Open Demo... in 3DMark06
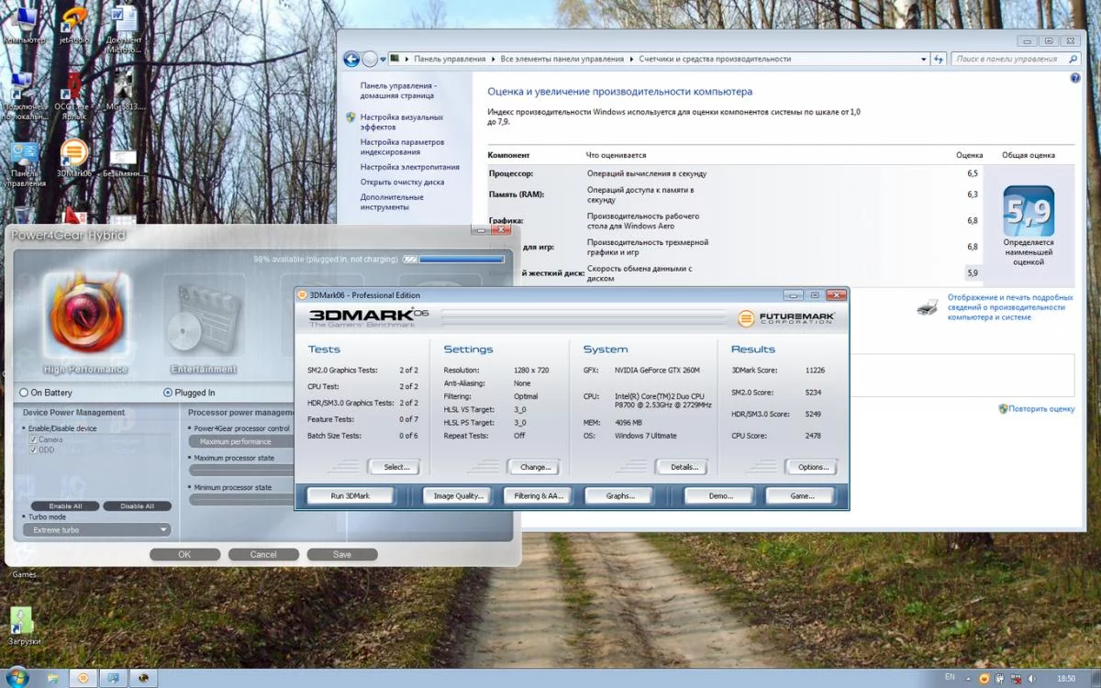 point(720,495)
